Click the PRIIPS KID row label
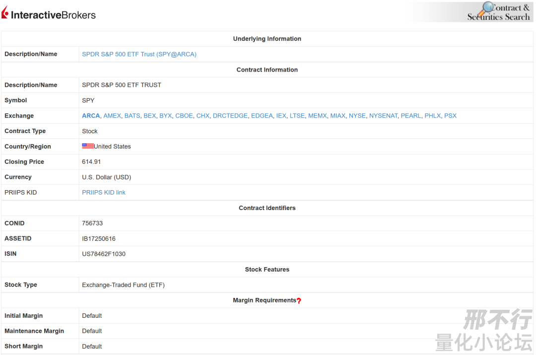 [20, 193]
